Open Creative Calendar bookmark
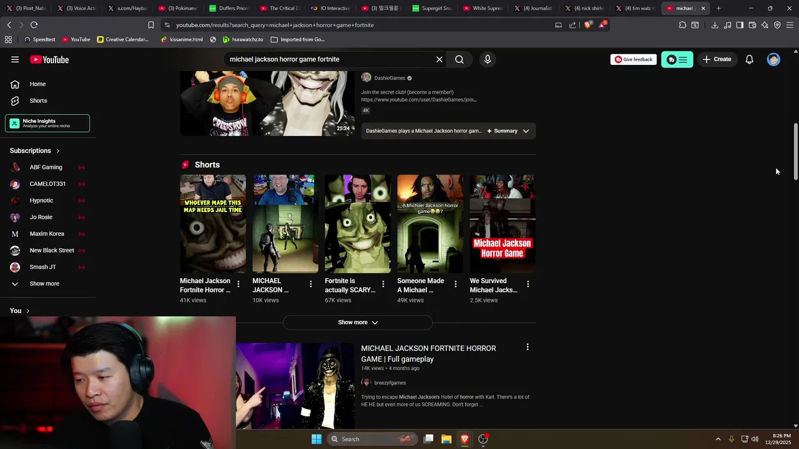This screenshot has height=449, width=799. 122,39
